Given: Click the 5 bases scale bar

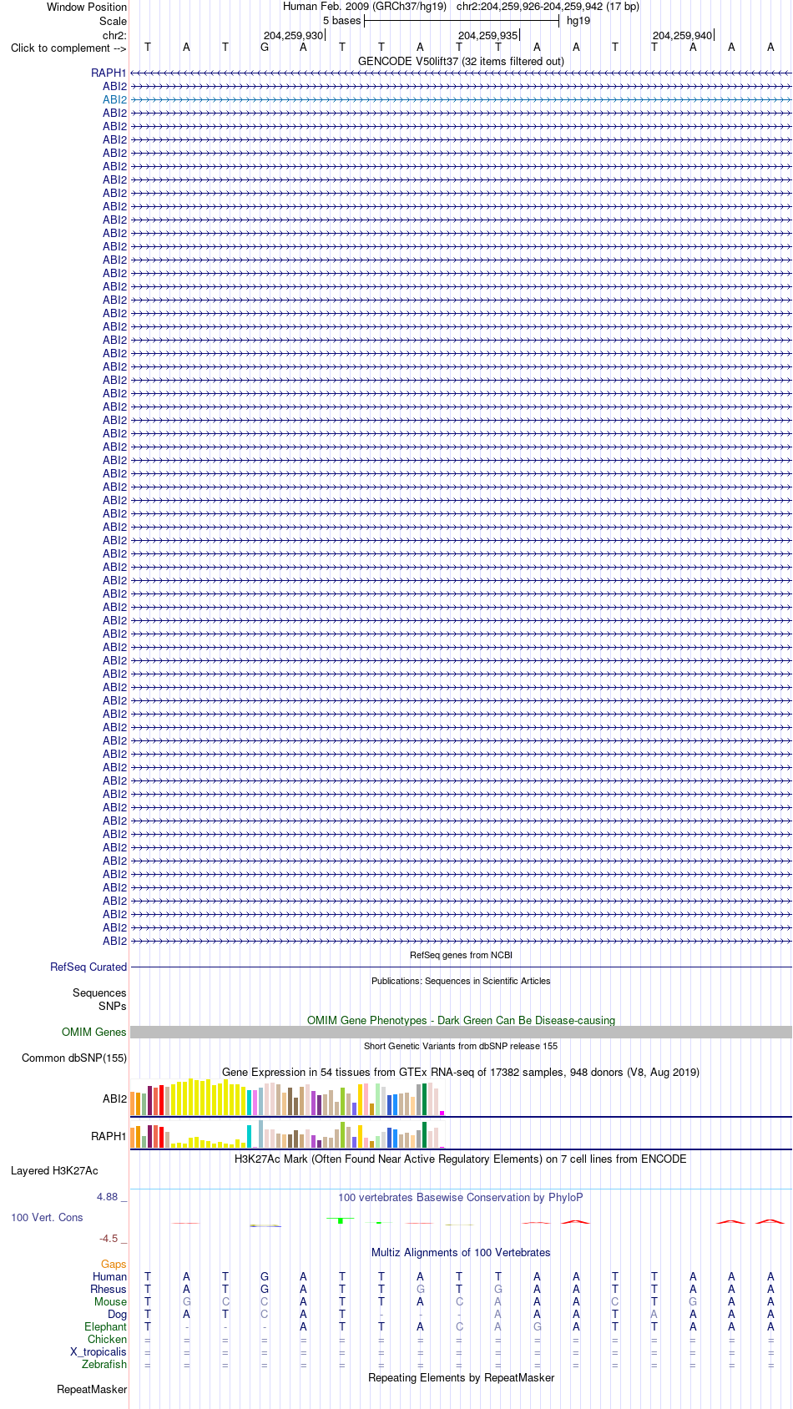Looking at the screenshot, I should coord(461,21).
